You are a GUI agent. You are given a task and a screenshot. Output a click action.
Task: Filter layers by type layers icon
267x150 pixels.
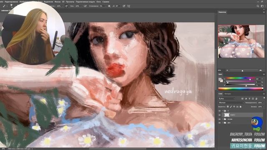(x=249, y=99)
